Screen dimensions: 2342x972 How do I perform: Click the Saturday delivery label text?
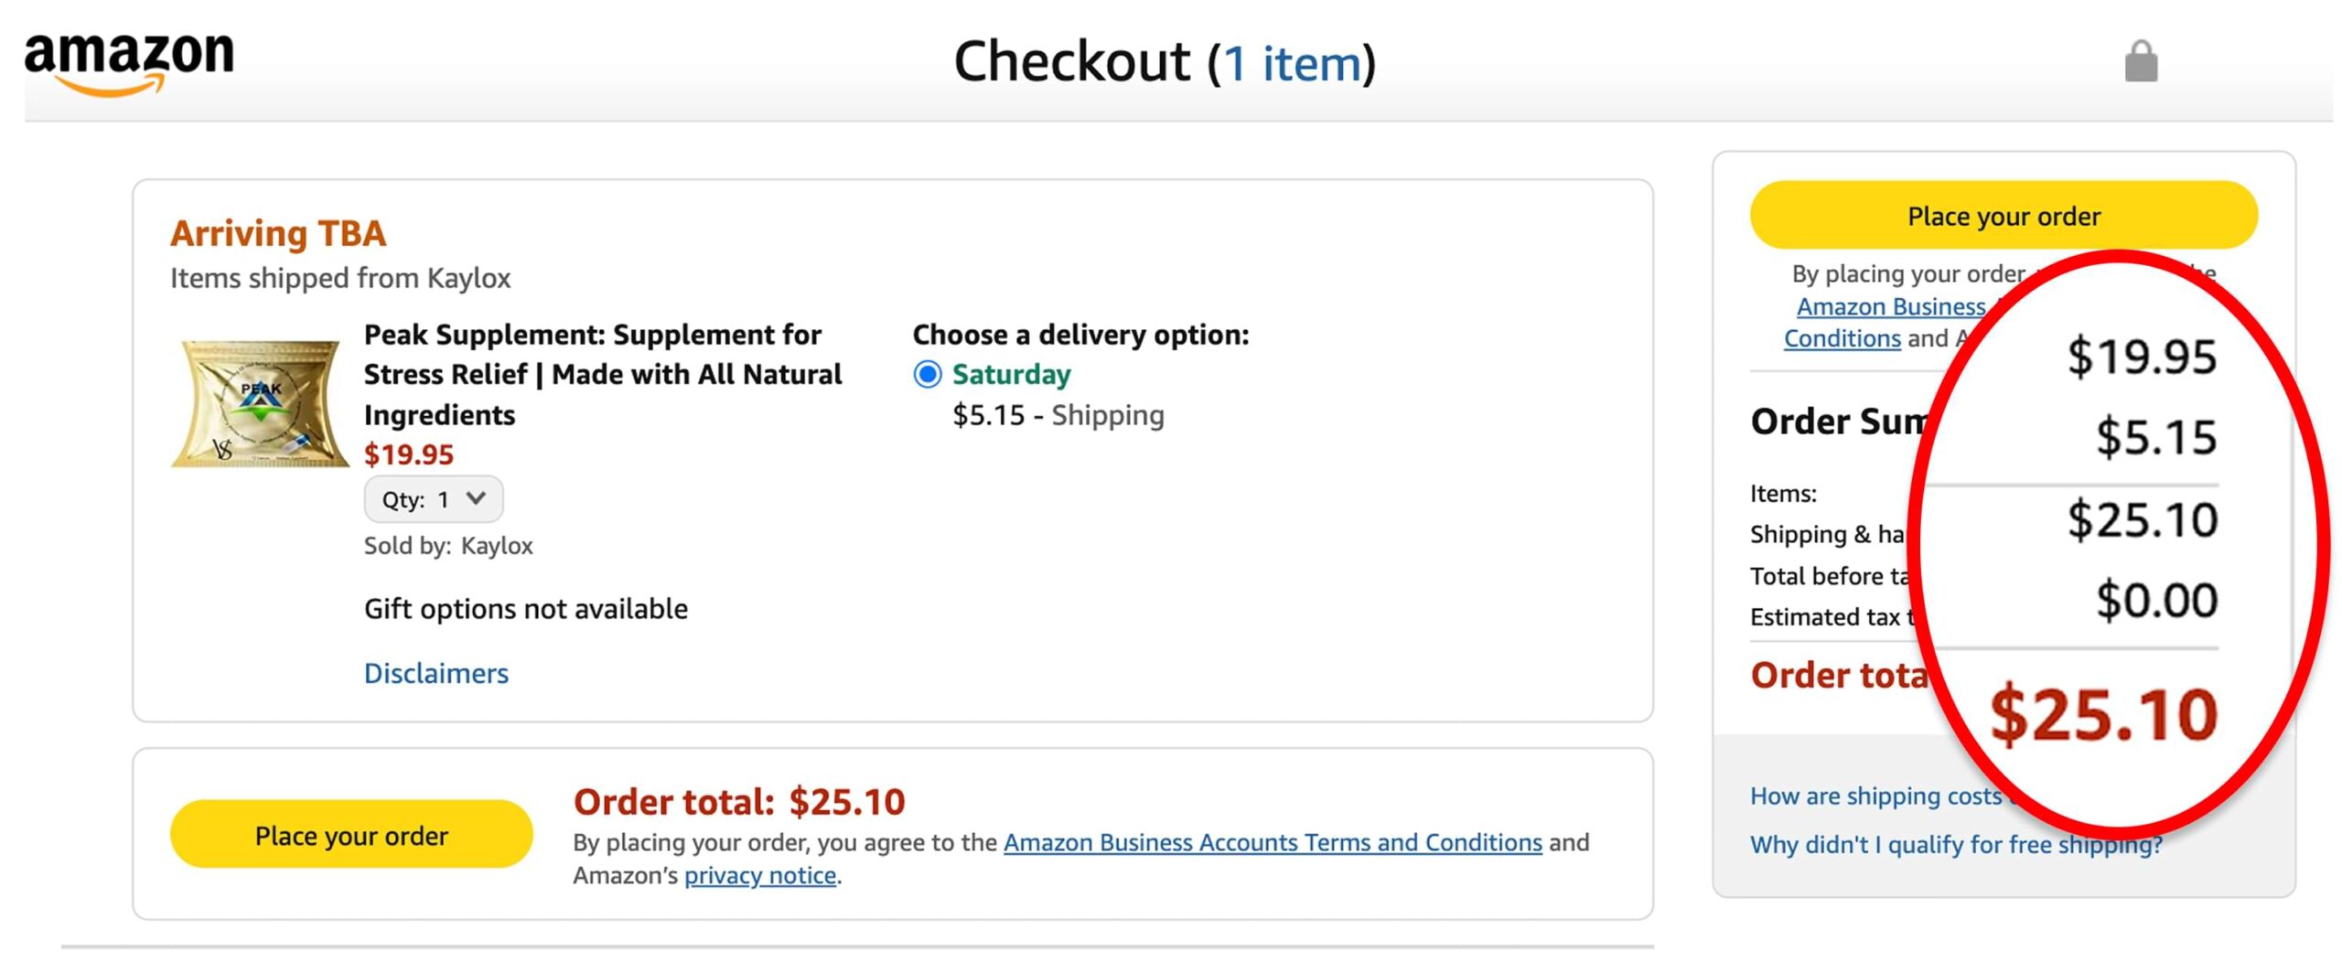click(1011, 374)
